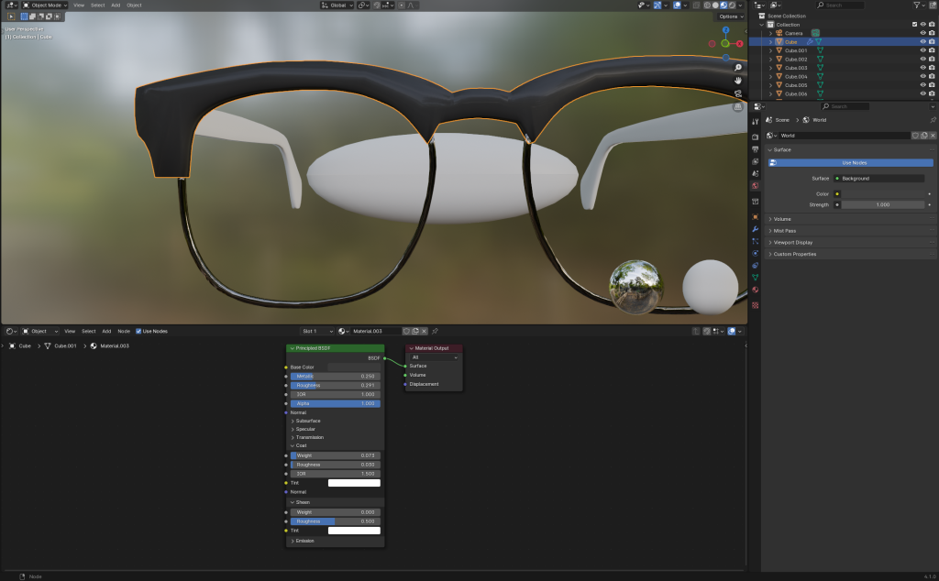Click the Sheen Roughness slider
This screenshot has width=939, height=581.
(336, 521)
